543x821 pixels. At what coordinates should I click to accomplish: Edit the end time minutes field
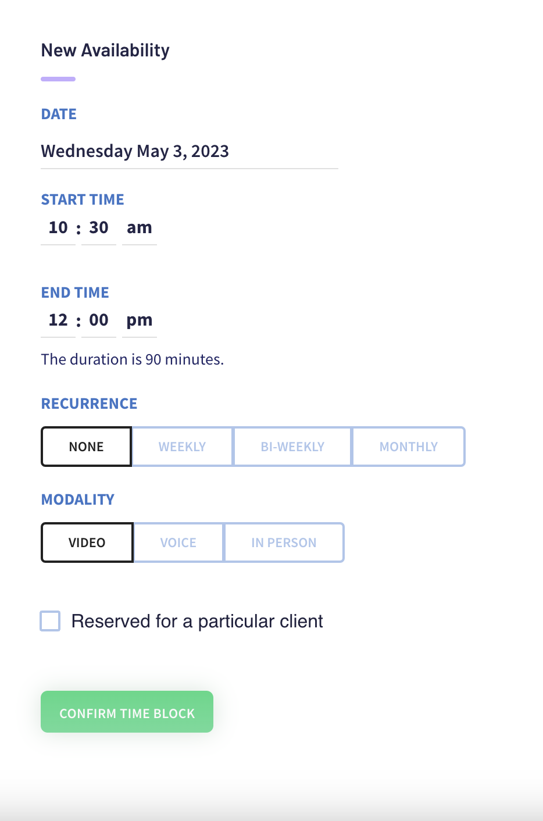[x=98, y=320]
